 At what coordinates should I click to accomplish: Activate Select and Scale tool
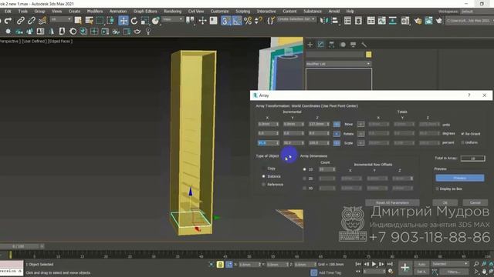click(145, 21)
